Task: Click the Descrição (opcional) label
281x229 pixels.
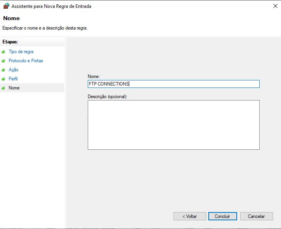Action: (x=107, y=96)
